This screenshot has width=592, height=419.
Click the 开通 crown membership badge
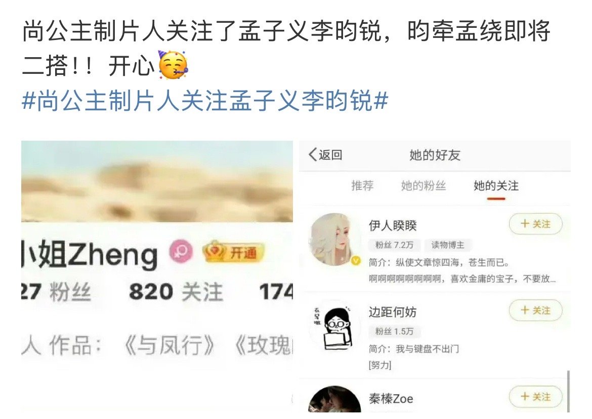point(233,252)
